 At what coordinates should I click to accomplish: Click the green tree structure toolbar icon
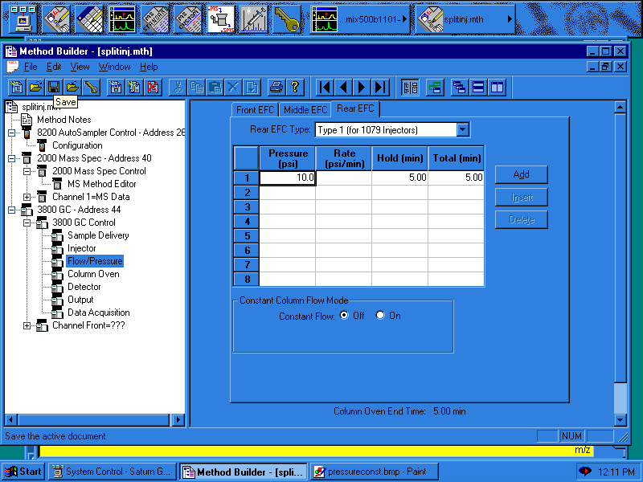tap(435, 88)
